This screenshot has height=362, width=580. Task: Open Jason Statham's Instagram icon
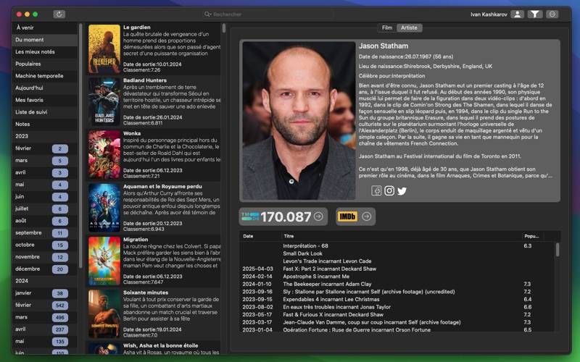[389, 190]
